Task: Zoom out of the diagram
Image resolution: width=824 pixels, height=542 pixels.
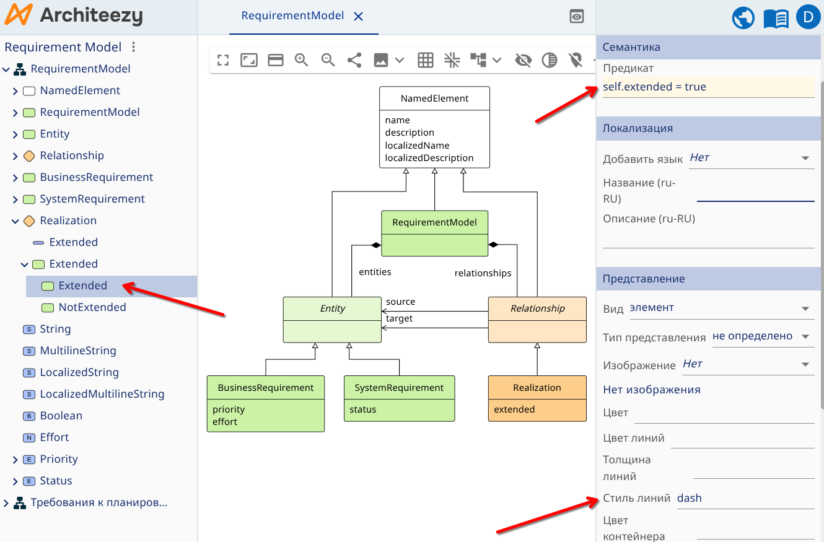Action: [328, 60]
